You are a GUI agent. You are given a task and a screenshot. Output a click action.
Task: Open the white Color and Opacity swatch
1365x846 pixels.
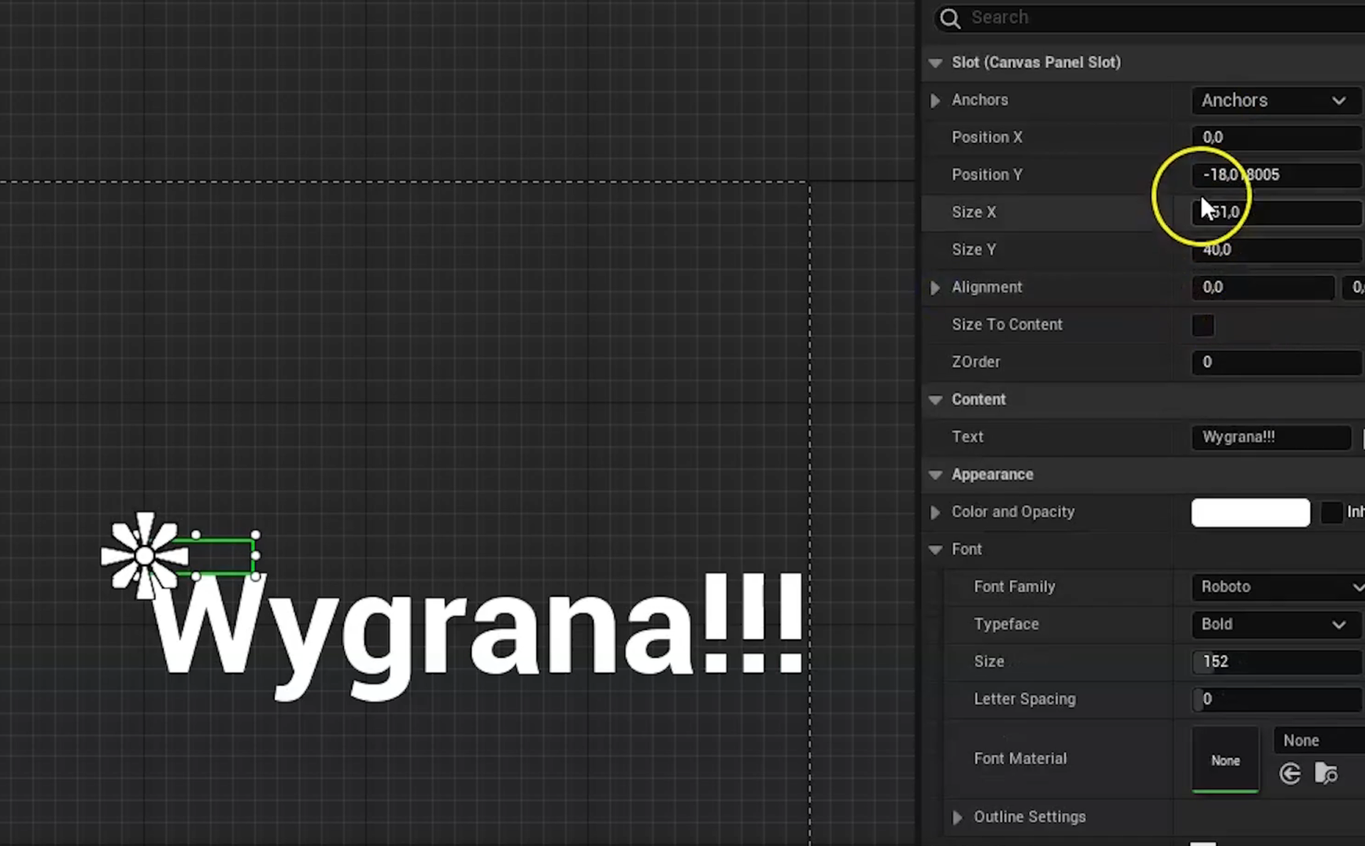(1251, 513)
